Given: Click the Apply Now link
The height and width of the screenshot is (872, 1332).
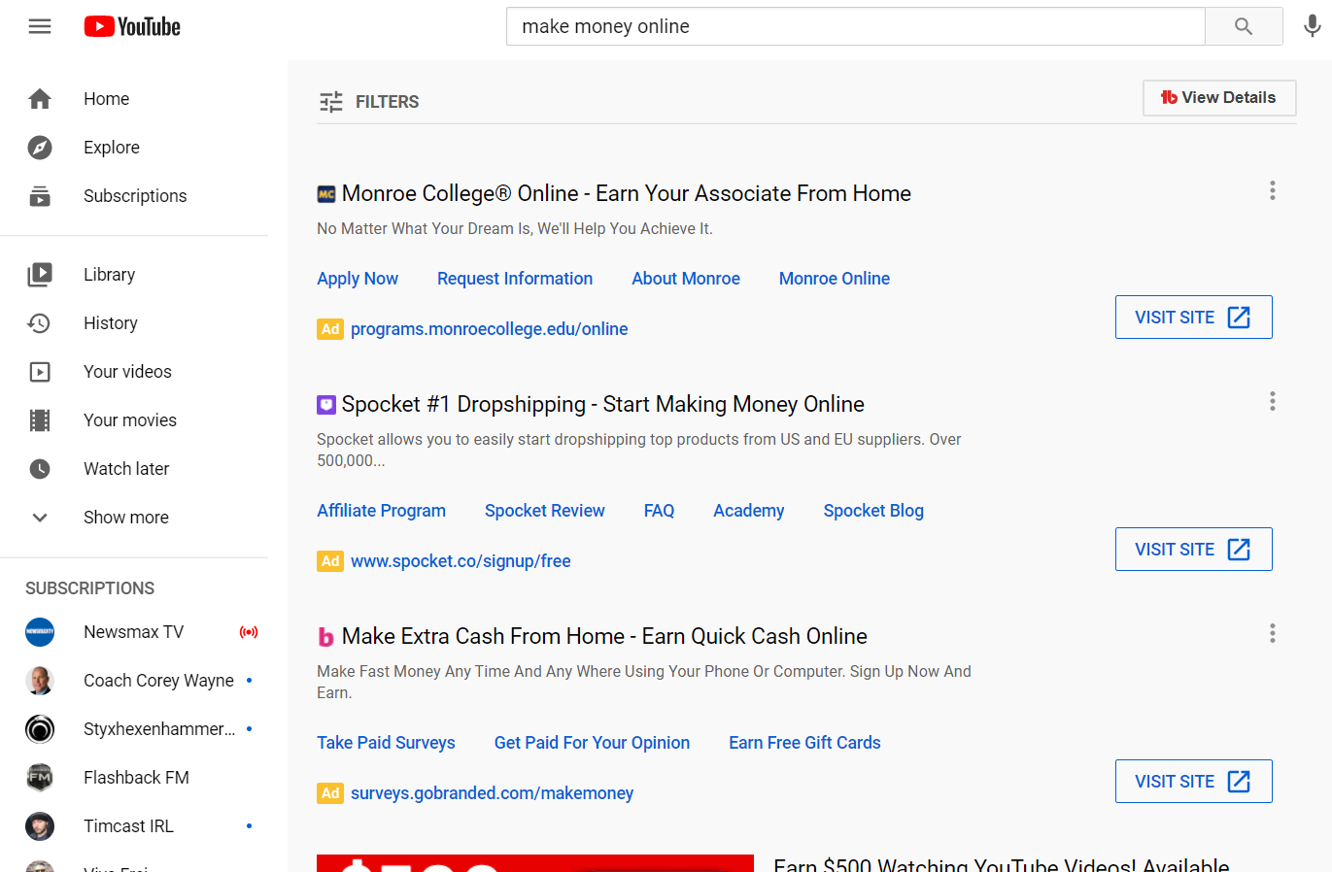Looking at the screenshot, I should [x=358, y=279].
